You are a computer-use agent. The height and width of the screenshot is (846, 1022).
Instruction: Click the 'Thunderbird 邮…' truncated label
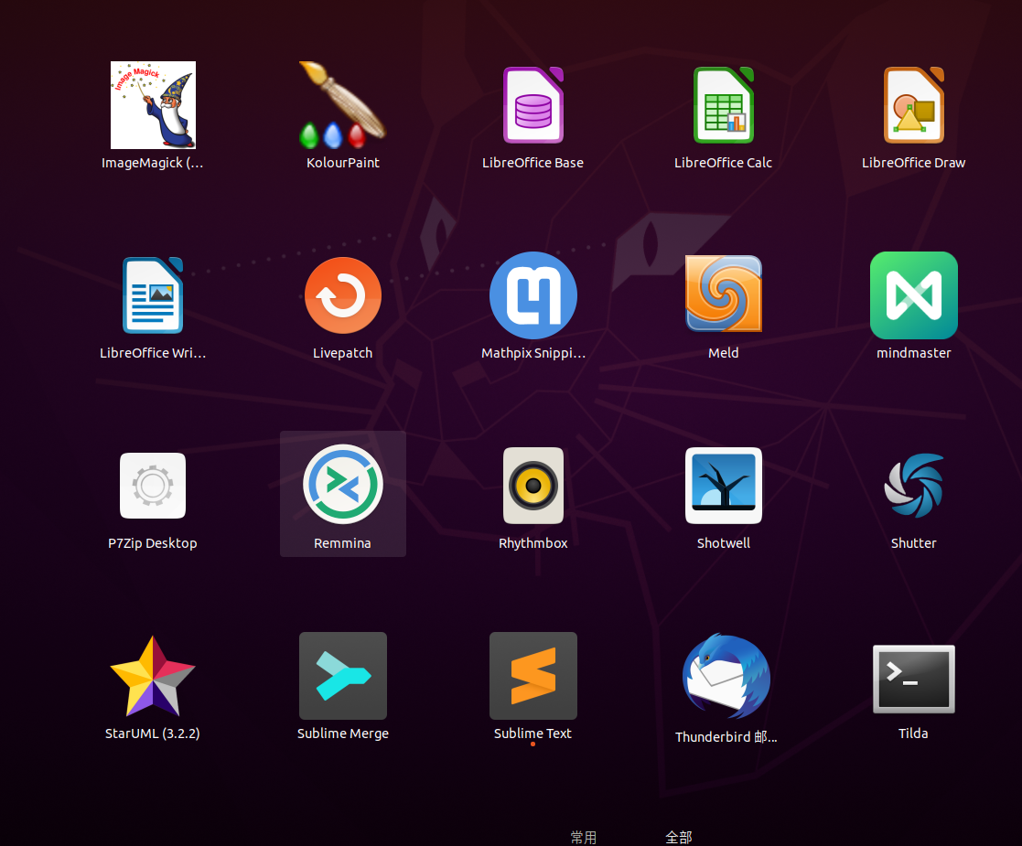click(726, 736)
